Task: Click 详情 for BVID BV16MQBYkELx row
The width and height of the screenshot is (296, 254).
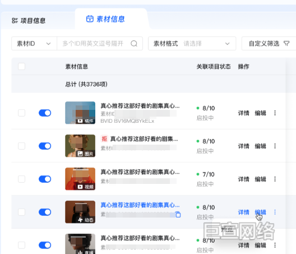Action: point(243,113)
